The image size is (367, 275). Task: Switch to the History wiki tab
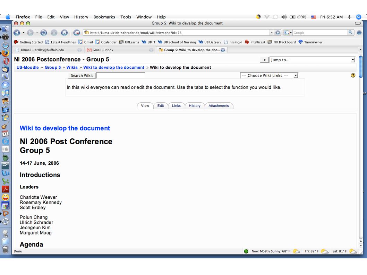point(195,105)
